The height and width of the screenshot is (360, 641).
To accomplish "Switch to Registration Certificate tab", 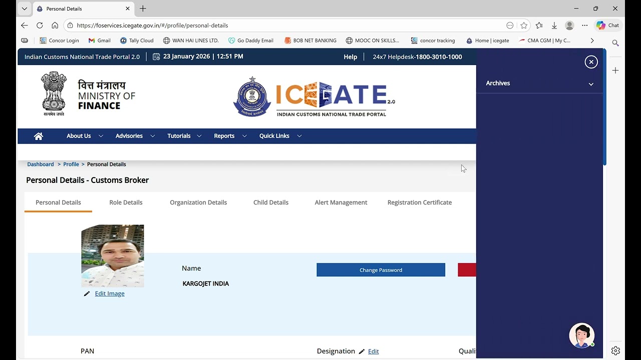I will (x=420, y=202).
